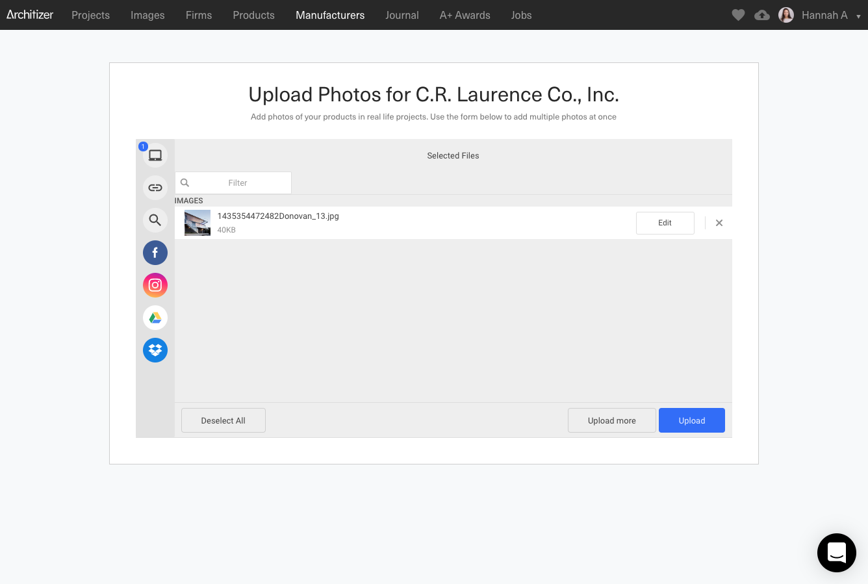Pick Instagram as upload source
Screen dimensions: 868x584
[155, 285]
